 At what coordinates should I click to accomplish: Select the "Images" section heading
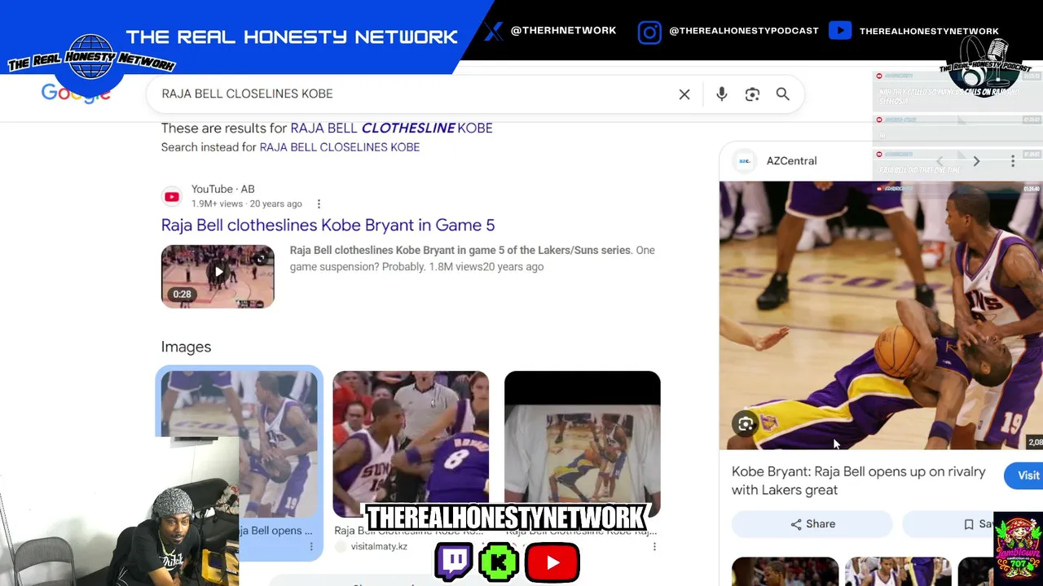click(186, 347)
